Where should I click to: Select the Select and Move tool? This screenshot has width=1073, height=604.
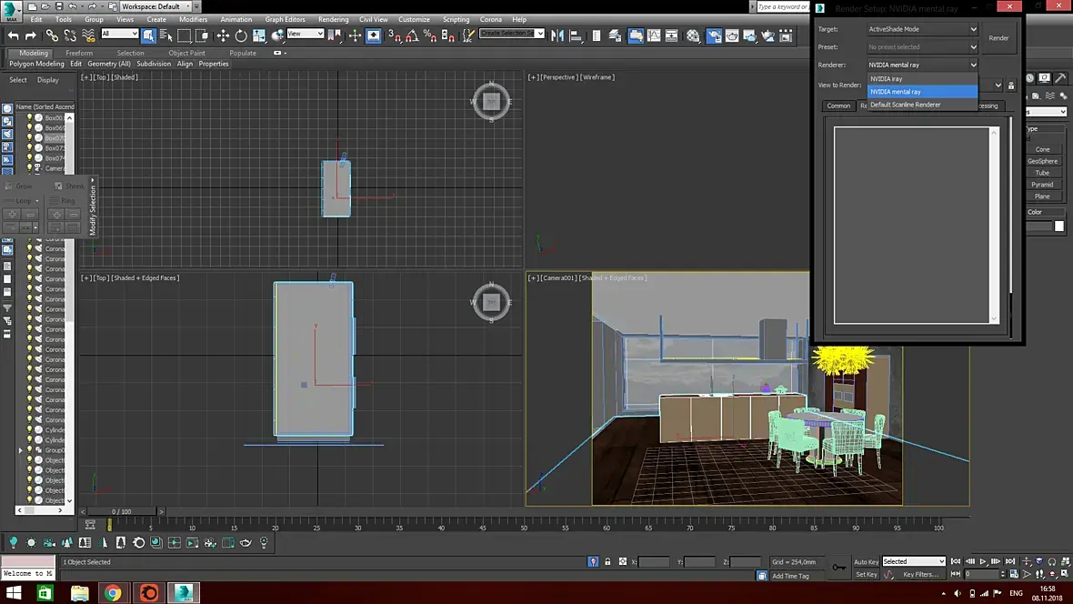223,35
